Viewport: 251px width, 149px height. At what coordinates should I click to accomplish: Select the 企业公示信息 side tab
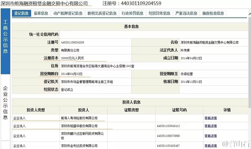(5, 107)
